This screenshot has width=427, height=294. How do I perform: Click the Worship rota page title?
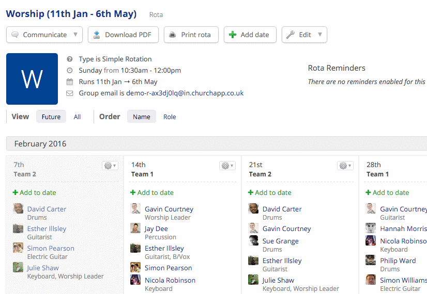point(71,13)
